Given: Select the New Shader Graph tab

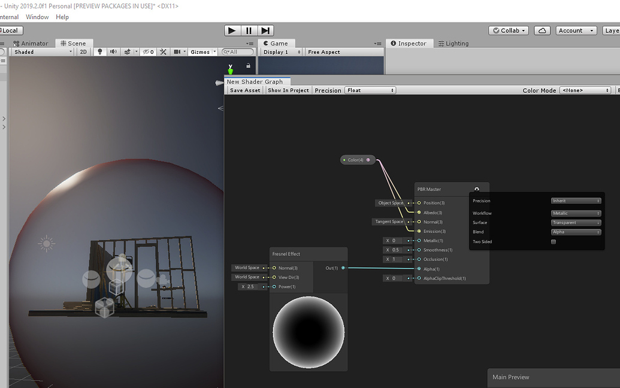Looking at the screenshot, I should point(258,81).
